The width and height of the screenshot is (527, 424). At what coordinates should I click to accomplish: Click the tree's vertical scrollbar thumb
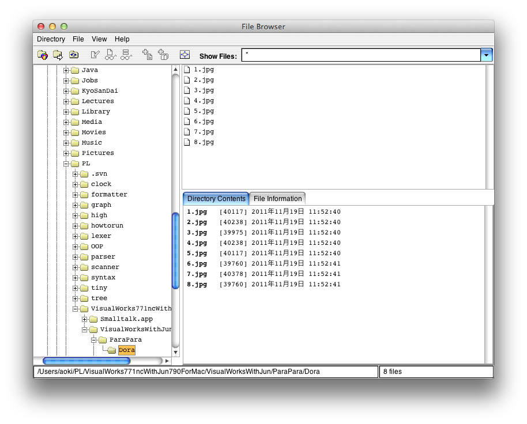click(176, 251)
